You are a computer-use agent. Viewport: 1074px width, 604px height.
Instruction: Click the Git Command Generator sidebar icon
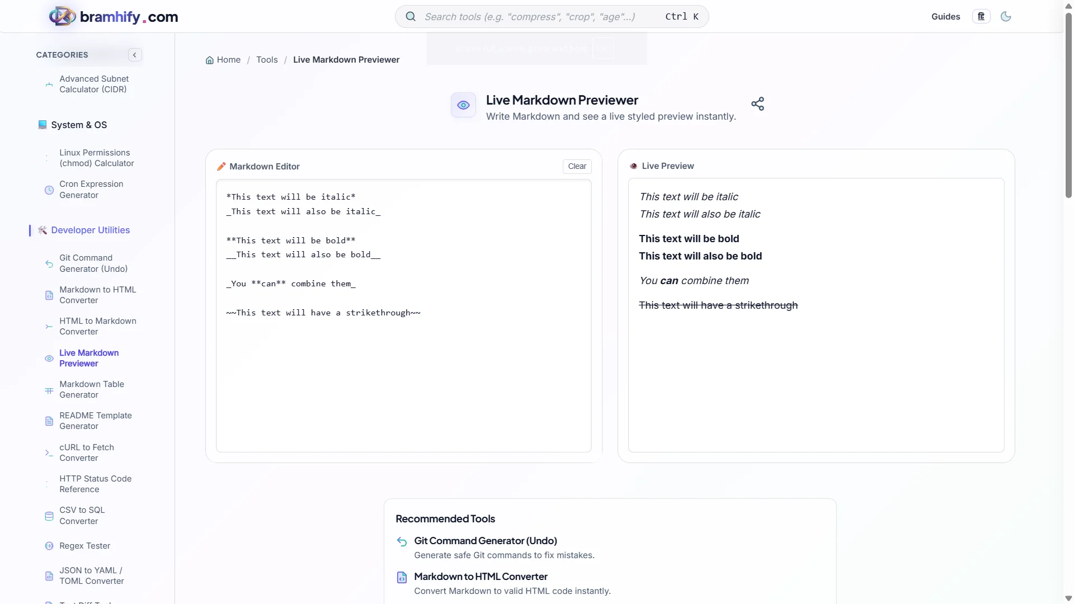pos(49,263)
